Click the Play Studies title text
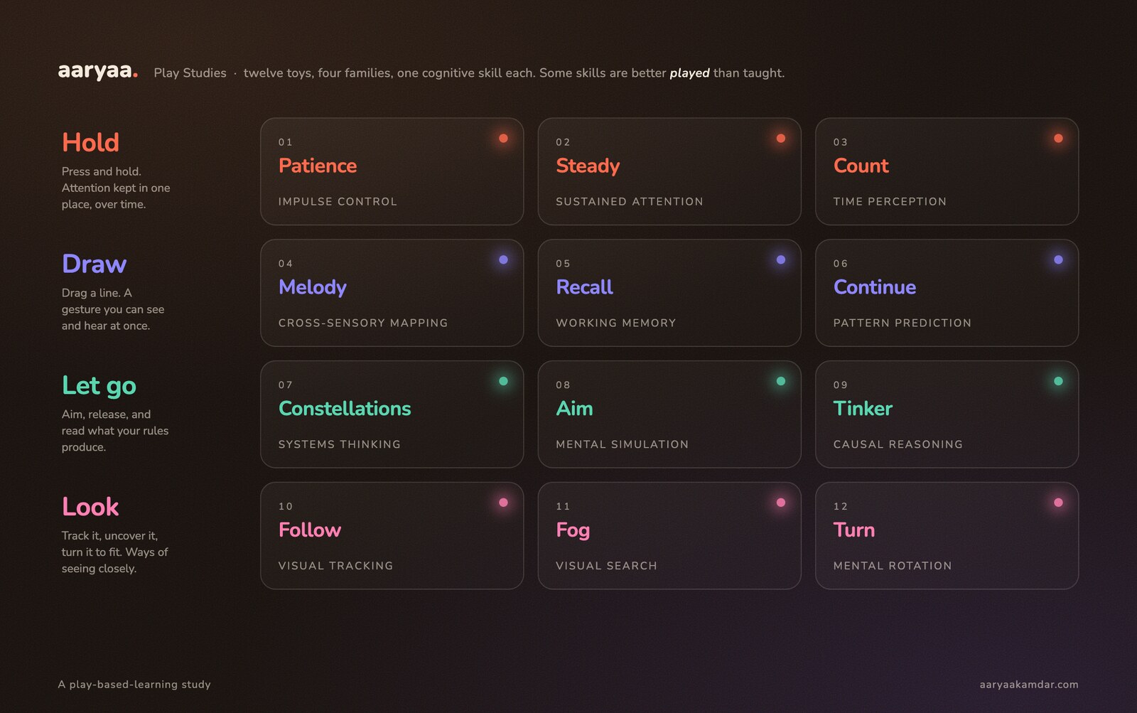Image resolution: width=1137 pixels, height=713 pixels. coord(190,73)
